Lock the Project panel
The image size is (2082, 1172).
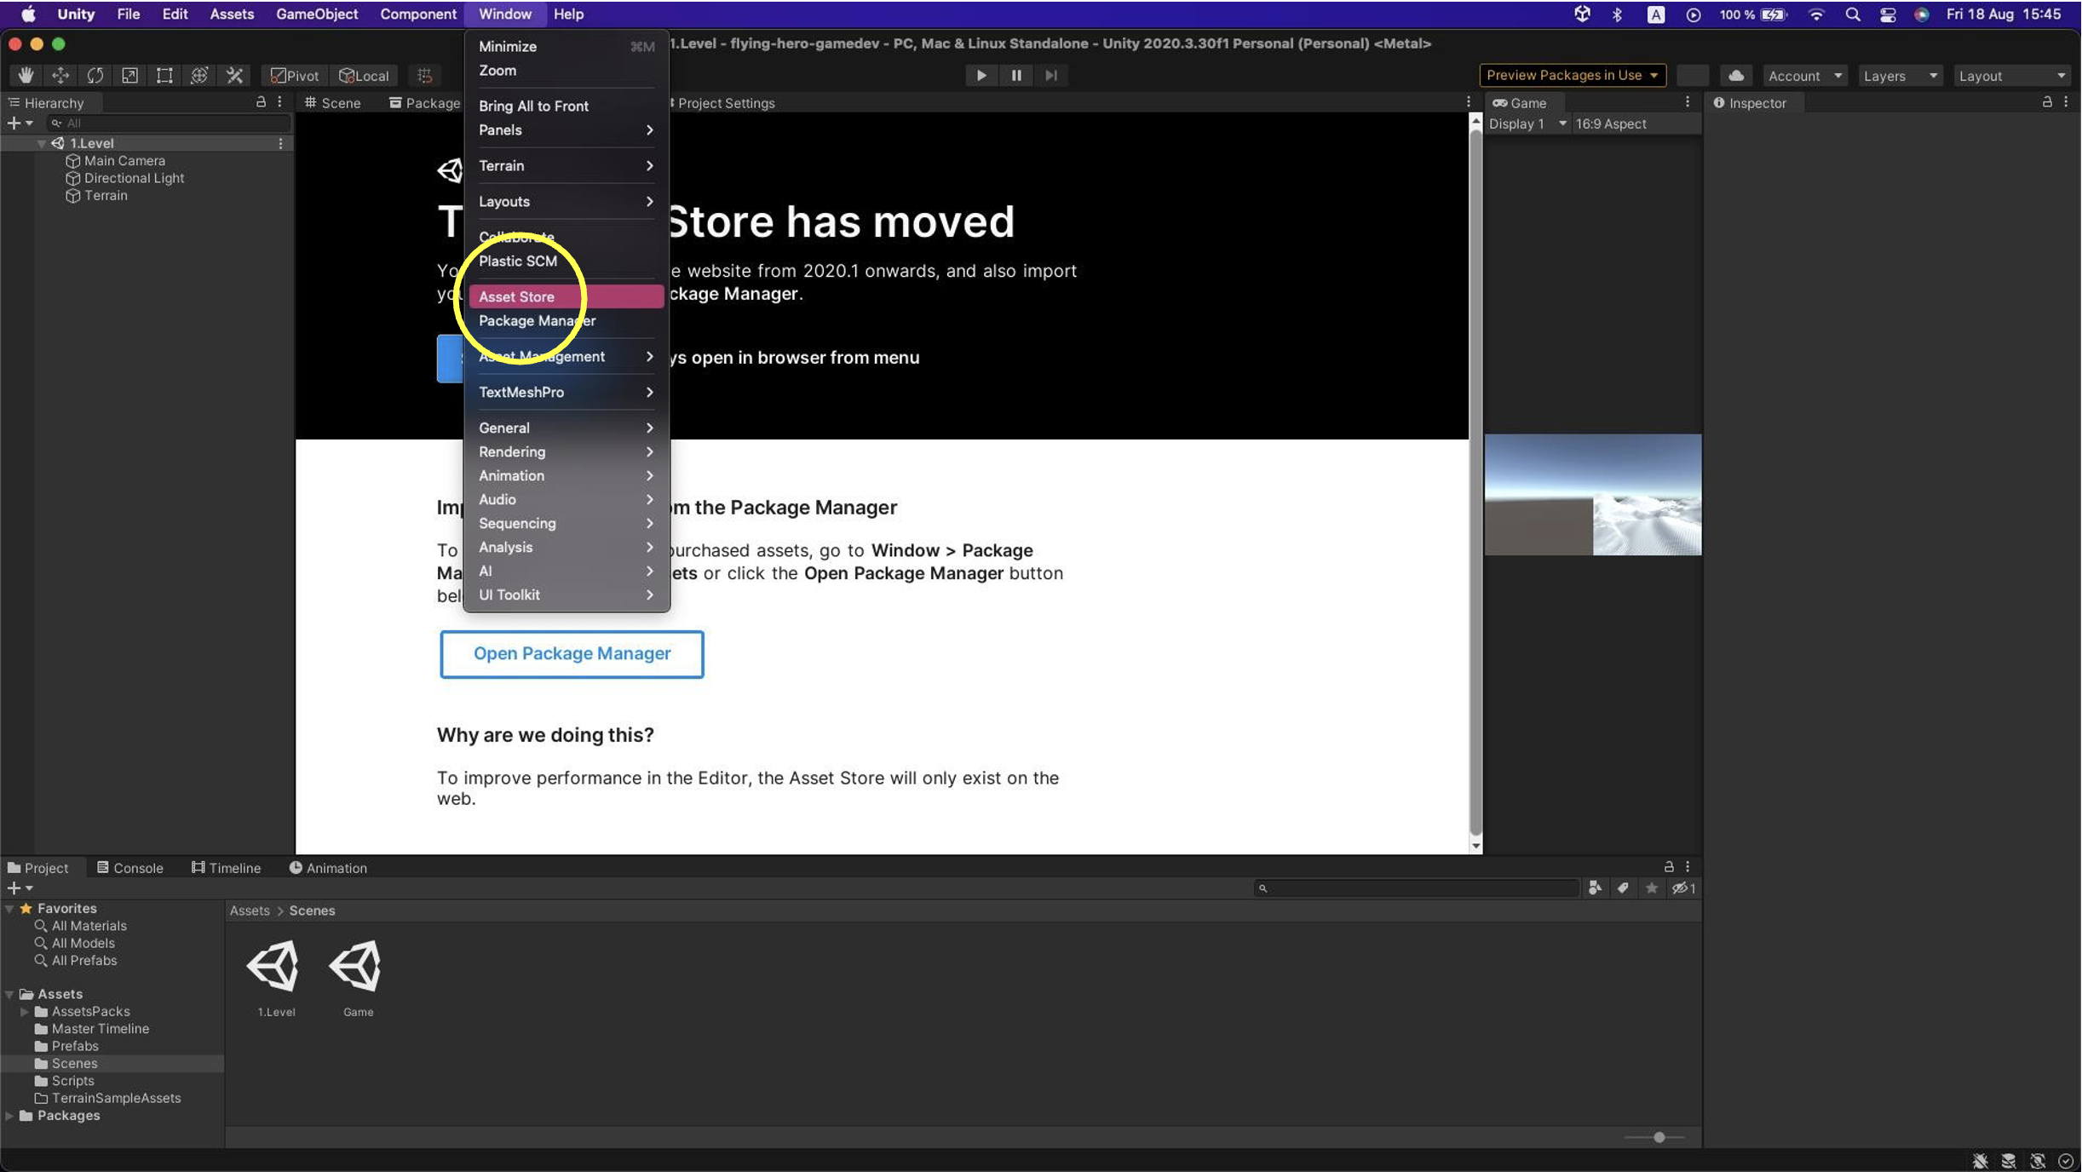click(x=1669, y=867)
